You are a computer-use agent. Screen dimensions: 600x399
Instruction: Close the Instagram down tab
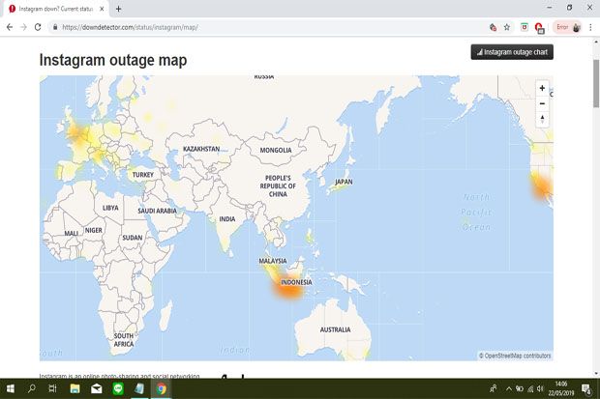click(x=102, y=9)
